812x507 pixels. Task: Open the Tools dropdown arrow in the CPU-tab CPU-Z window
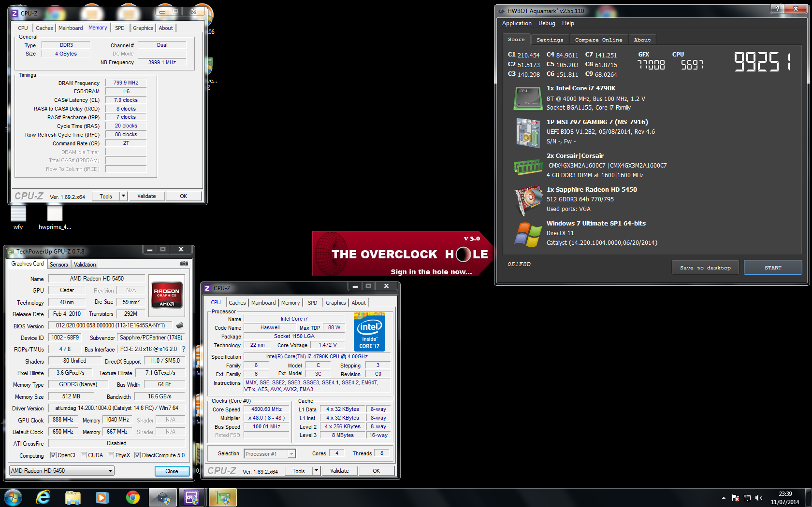tap(317, 471)
